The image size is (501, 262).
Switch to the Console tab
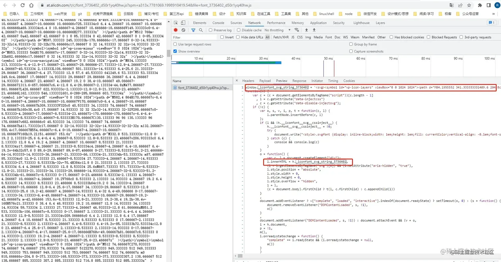tap(218, 23)
